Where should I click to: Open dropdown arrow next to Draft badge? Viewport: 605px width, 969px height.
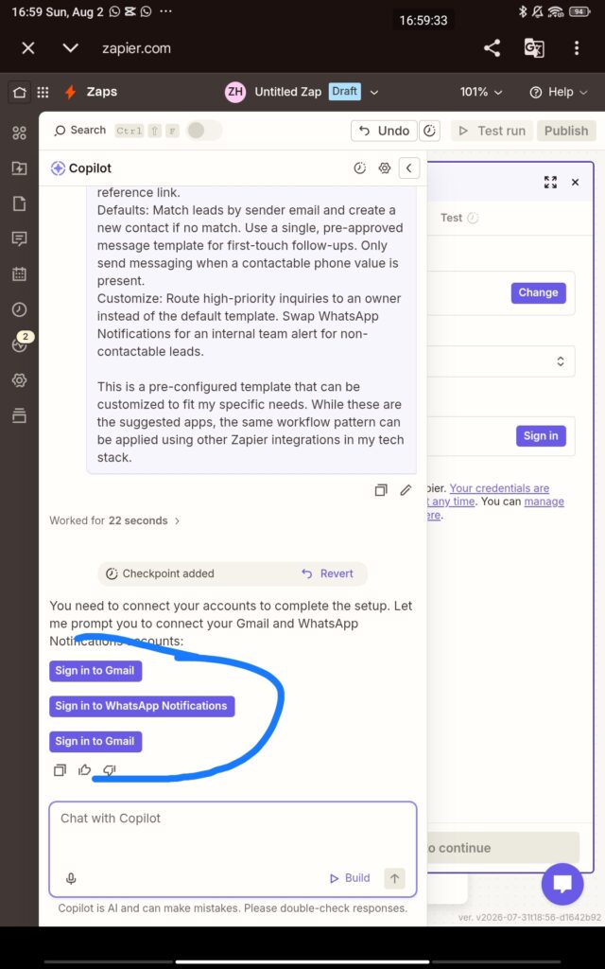(374, 92)
